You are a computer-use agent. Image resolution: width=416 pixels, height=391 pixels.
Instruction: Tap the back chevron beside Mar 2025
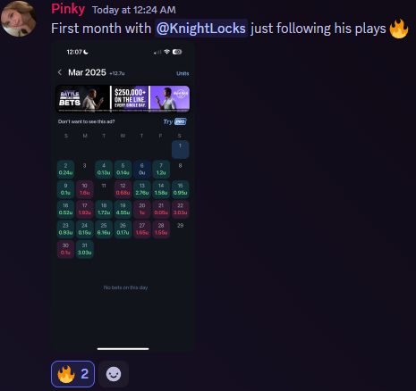pos(60,72)
